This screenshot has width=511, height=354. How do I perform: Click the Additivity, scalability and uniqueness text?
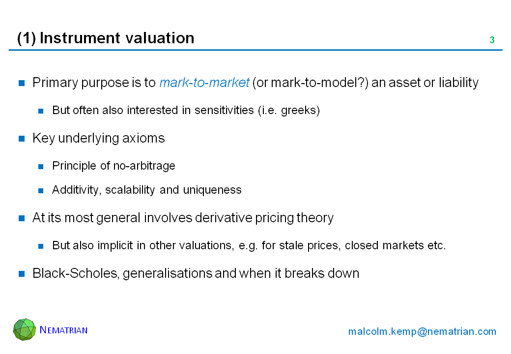(146, 190)
